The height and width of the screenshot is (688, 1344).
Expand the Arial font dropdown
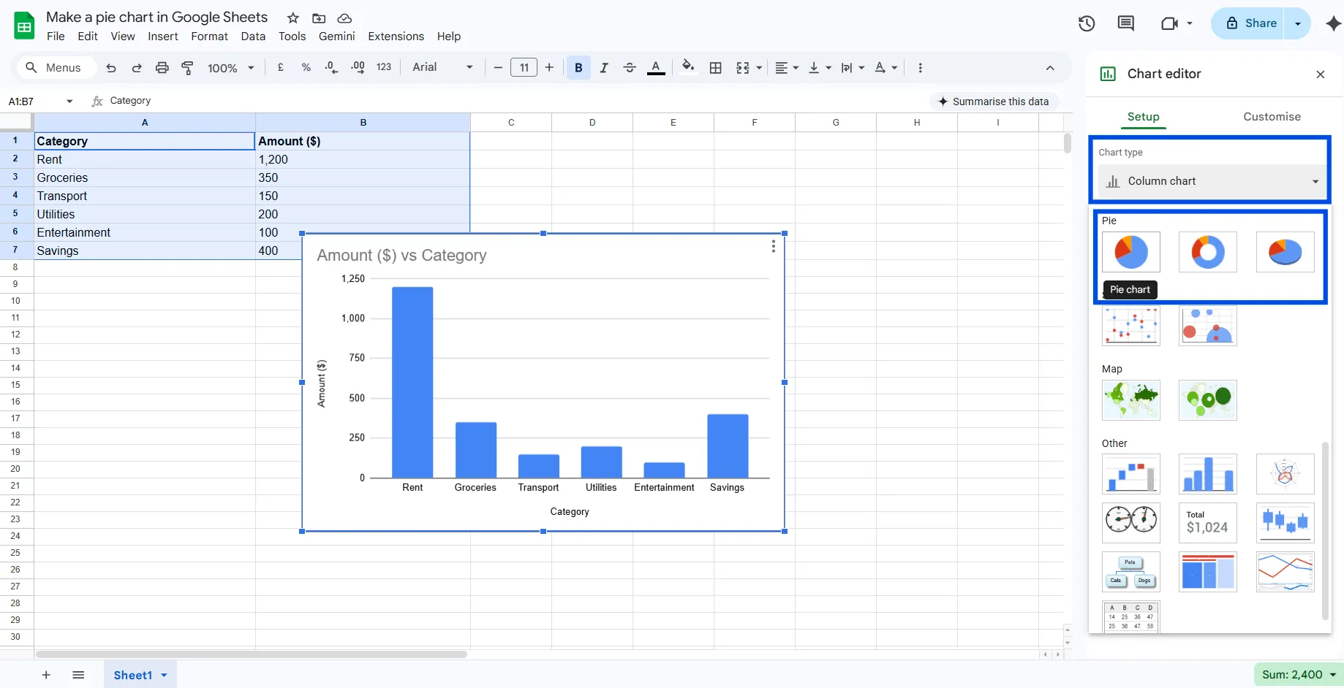pos(442,68)
